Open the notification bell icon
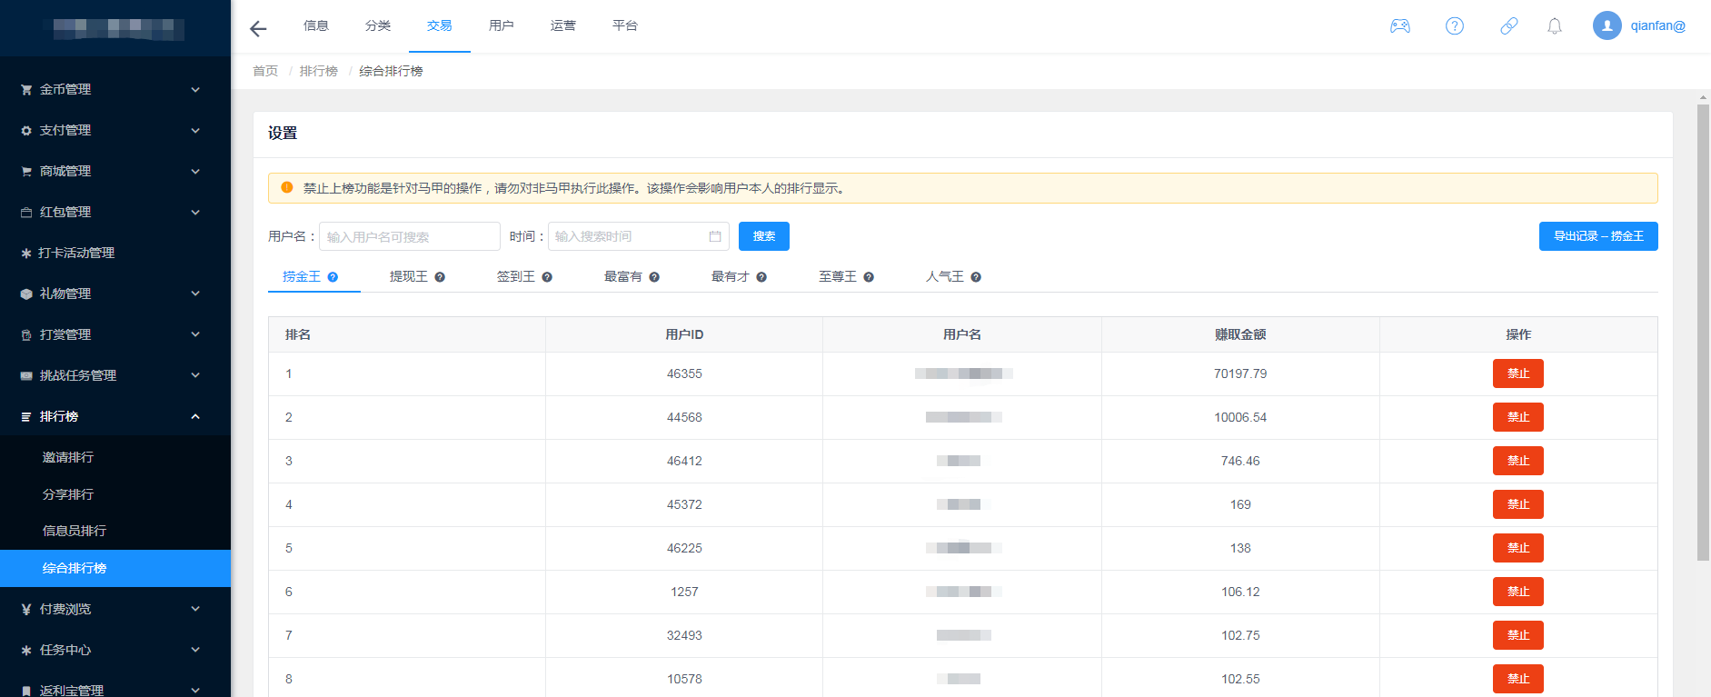1711x697 pixels. 1555,26
